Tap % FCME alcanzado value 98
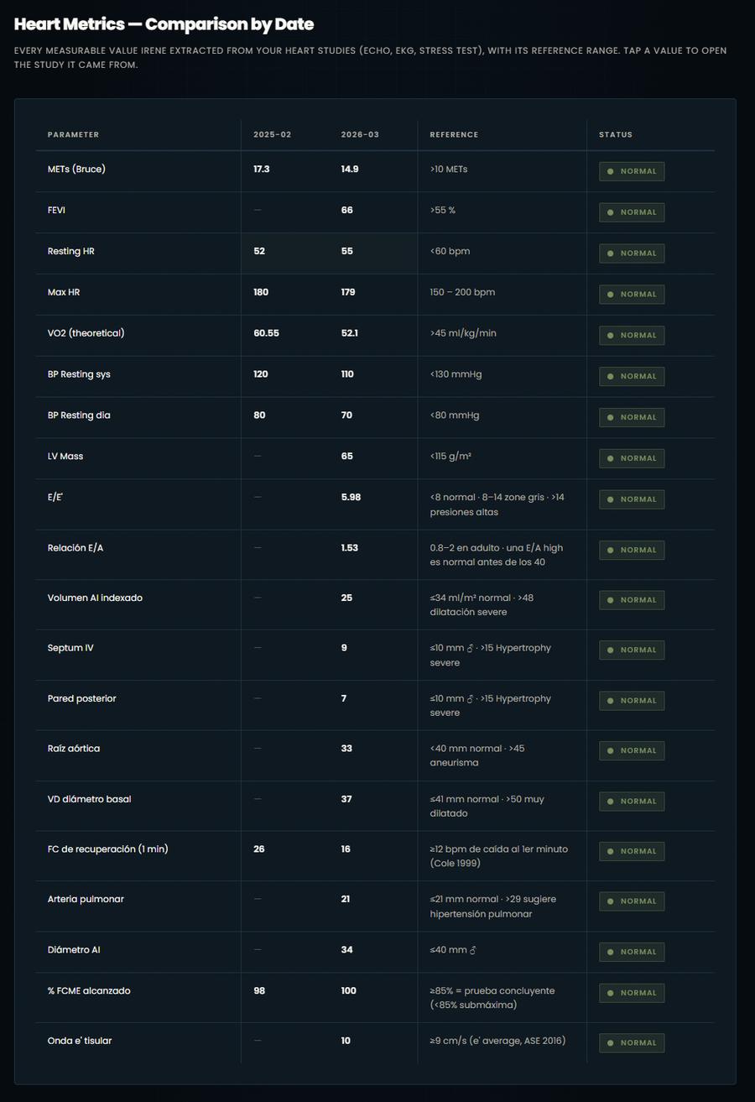Screen dimensions: 755x1102 click(x=259, y=992)
